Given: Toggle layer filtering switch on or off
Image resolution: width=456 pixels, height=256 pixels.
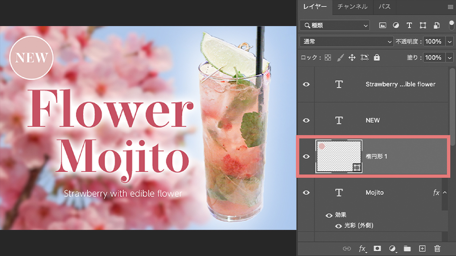Looking at the screenshot, I should tap(451, 25).
